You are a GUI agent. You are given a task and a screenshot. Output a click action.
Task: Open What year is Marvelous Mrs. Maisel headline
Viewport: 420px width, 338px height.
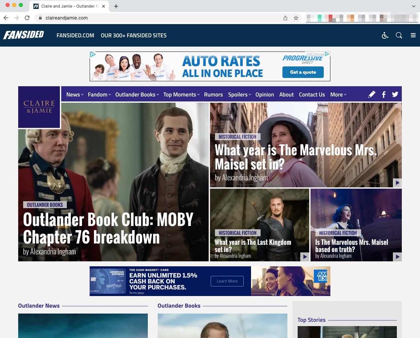point(296,157)
